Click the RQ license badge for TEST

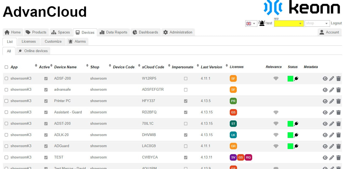248,157
